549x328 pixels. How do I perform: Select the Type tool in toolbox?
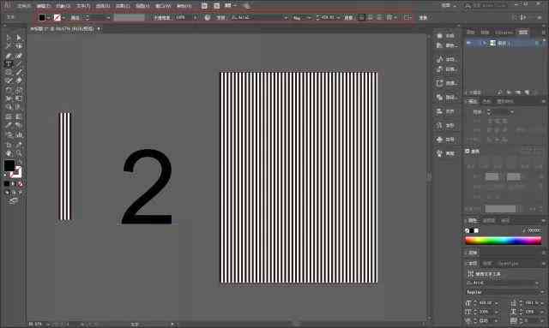(x=9, y=64)
